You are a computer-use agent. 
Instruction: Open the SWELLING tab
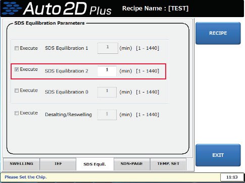(x=21, y=164)
